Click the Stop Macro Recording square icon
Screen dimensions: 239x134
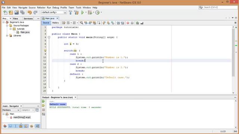(x=132, y=23)
